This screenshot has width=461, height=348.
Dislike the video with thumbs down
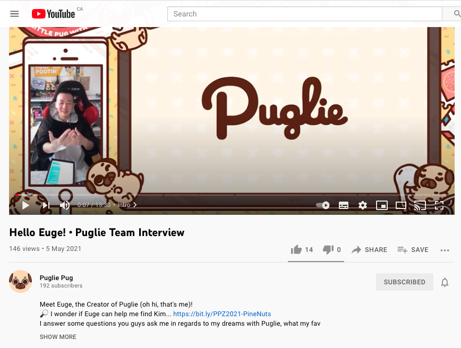click(x=331, y=250)
